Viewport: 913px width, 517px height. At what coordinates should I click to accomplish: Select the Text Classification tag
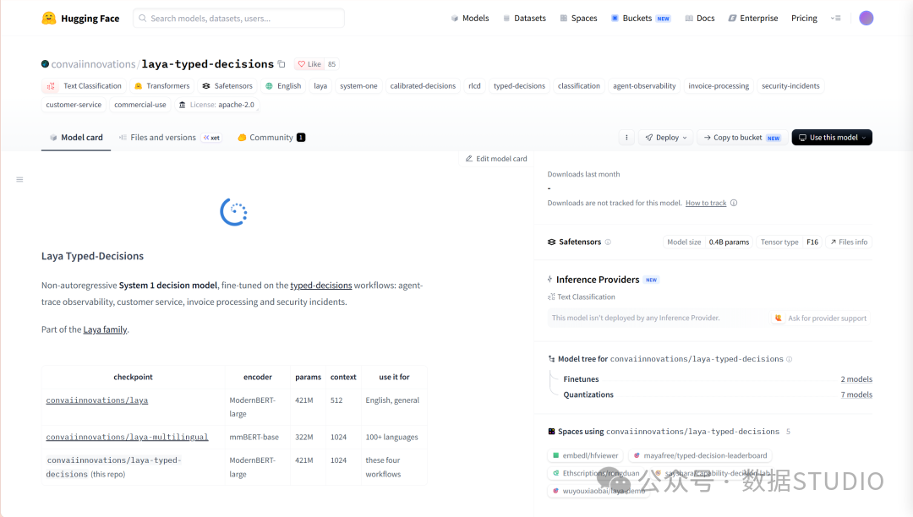[x=84, y=86]
